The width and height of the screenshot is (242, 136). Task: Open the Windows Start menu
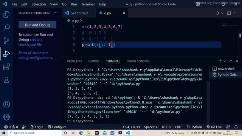click(4, 133)
